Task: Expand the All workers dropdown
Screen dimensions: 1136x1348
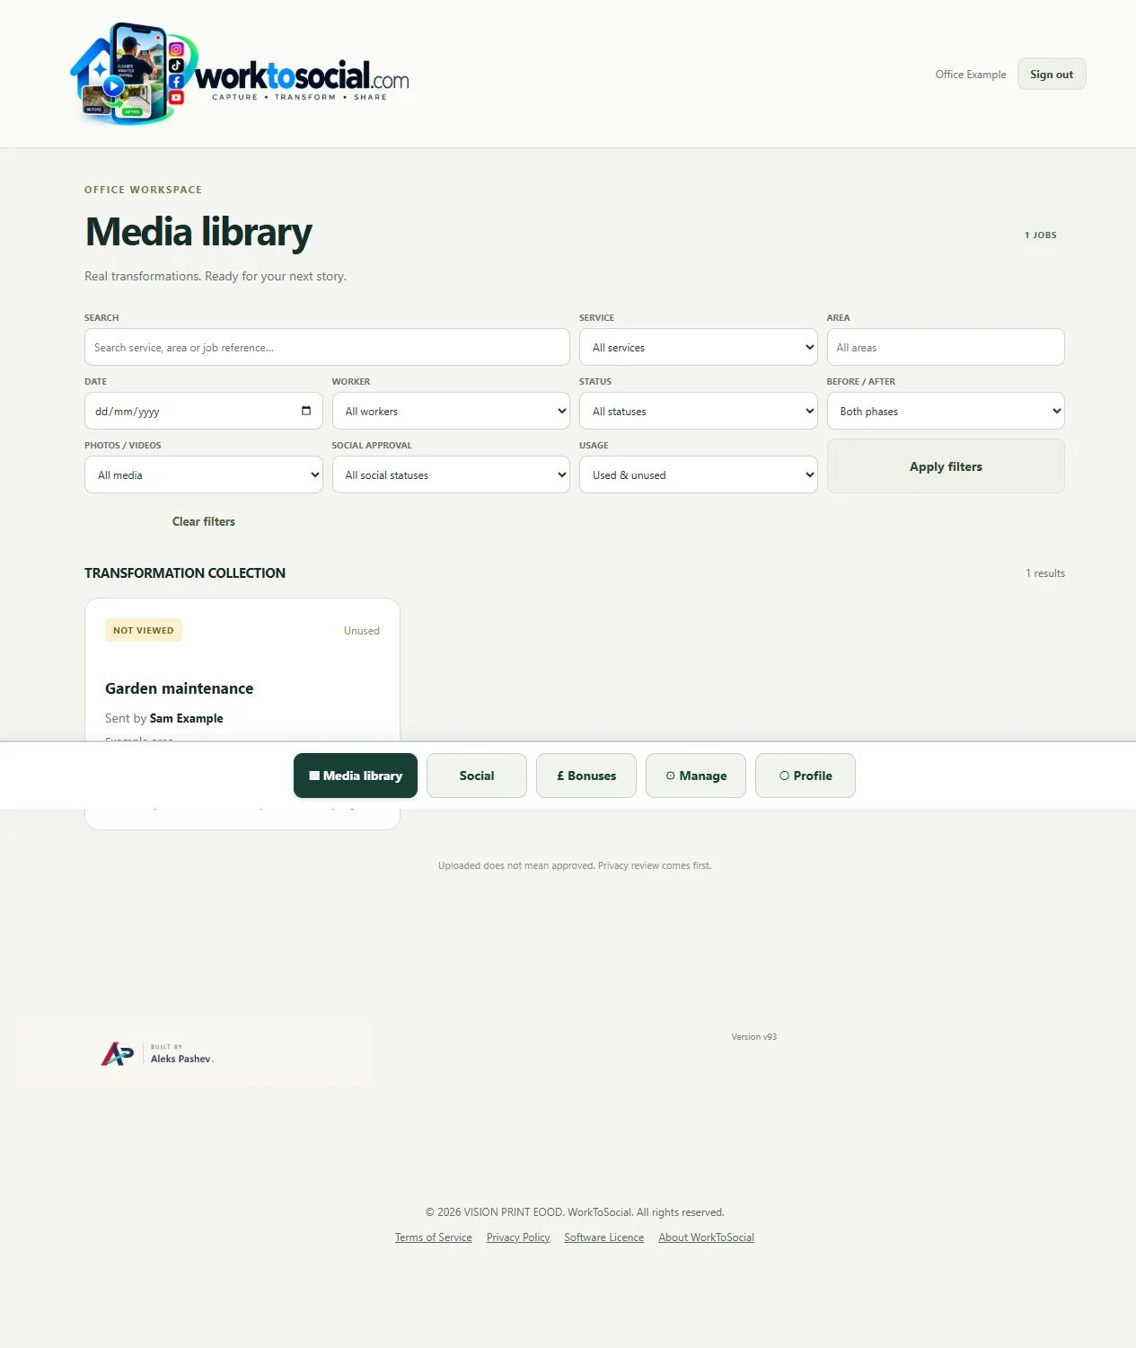Action: 451,411
